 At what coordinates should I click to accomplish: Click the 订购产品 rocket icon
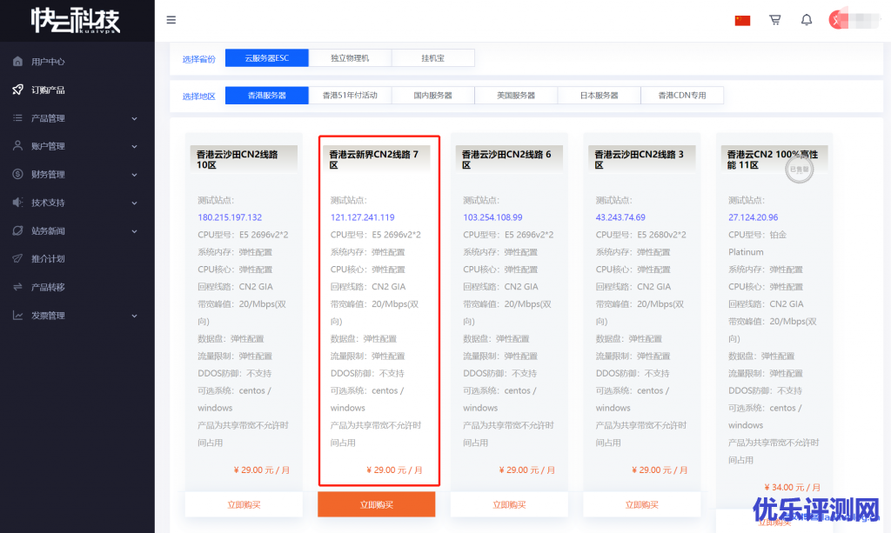tap(17, 90)
